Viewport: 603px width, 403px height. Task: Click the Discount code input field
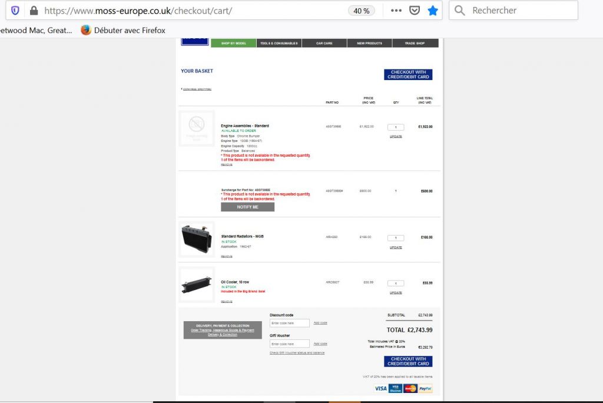click(x=290, y=323)
